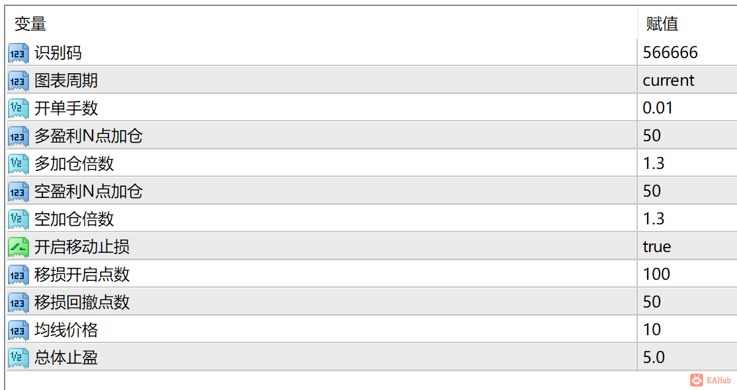Click the integer icon beside 图表周期
The image size is (737, 390).
(x=19, y=81)
